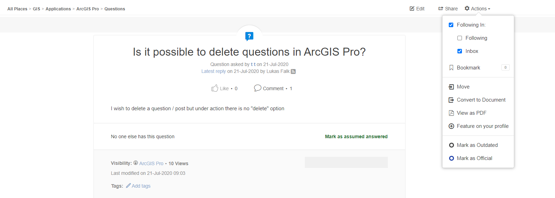Uncheck the Following In checkbox
The height and width of the screenshot is (198, 555).
pyautogui.click(x=451, y=25)
